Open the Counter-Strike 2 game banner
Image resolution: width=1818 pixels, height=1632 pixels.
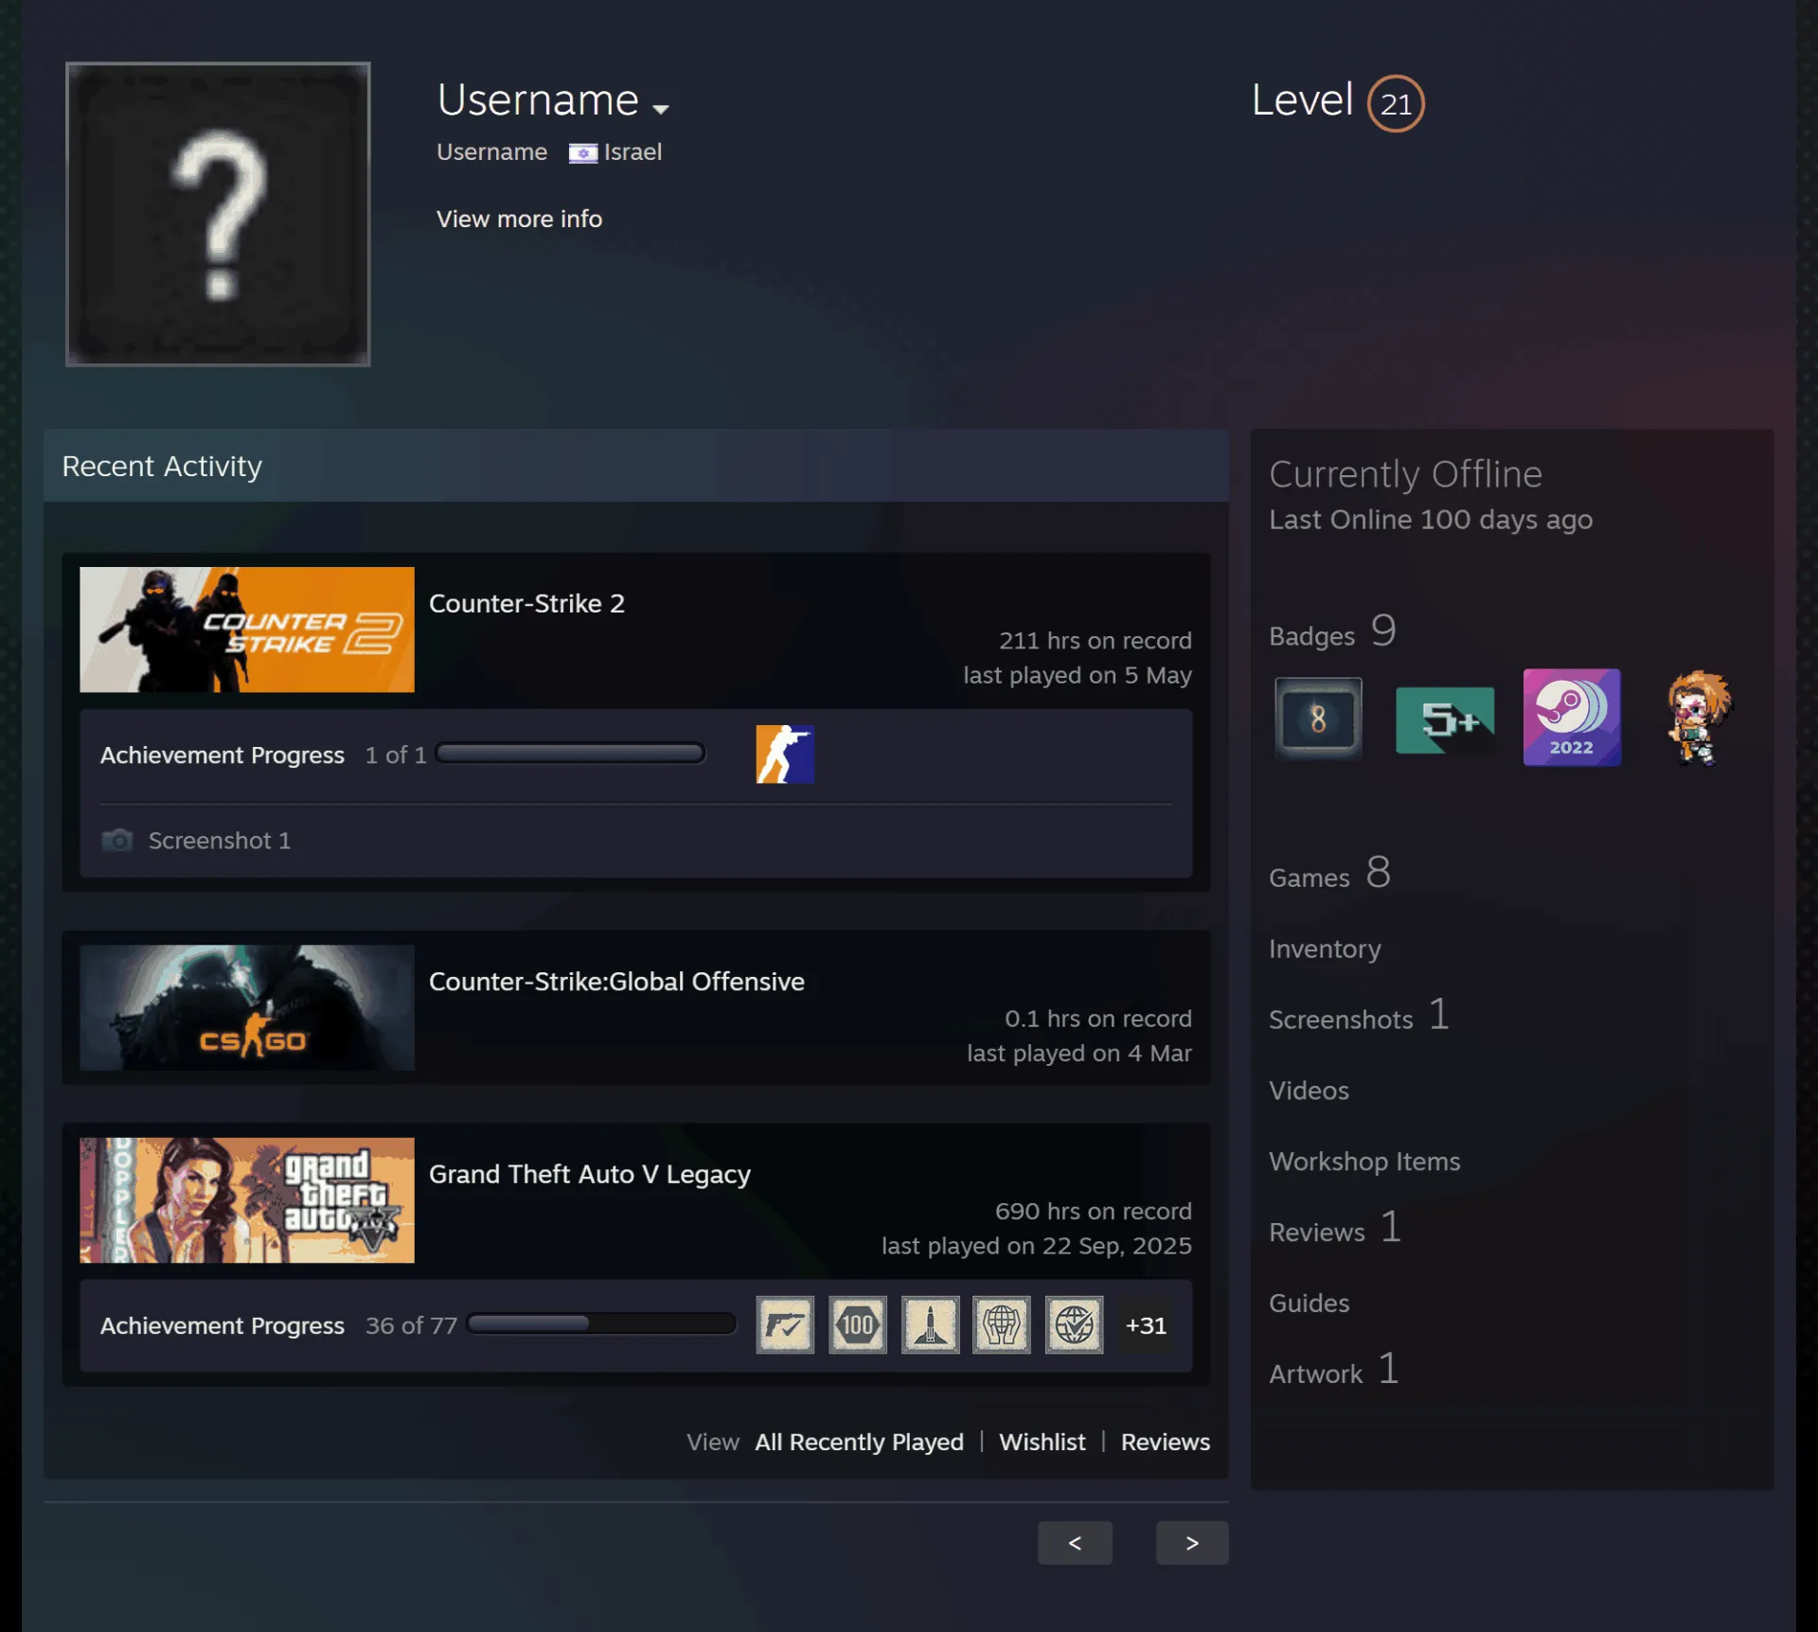click(247, 630)
